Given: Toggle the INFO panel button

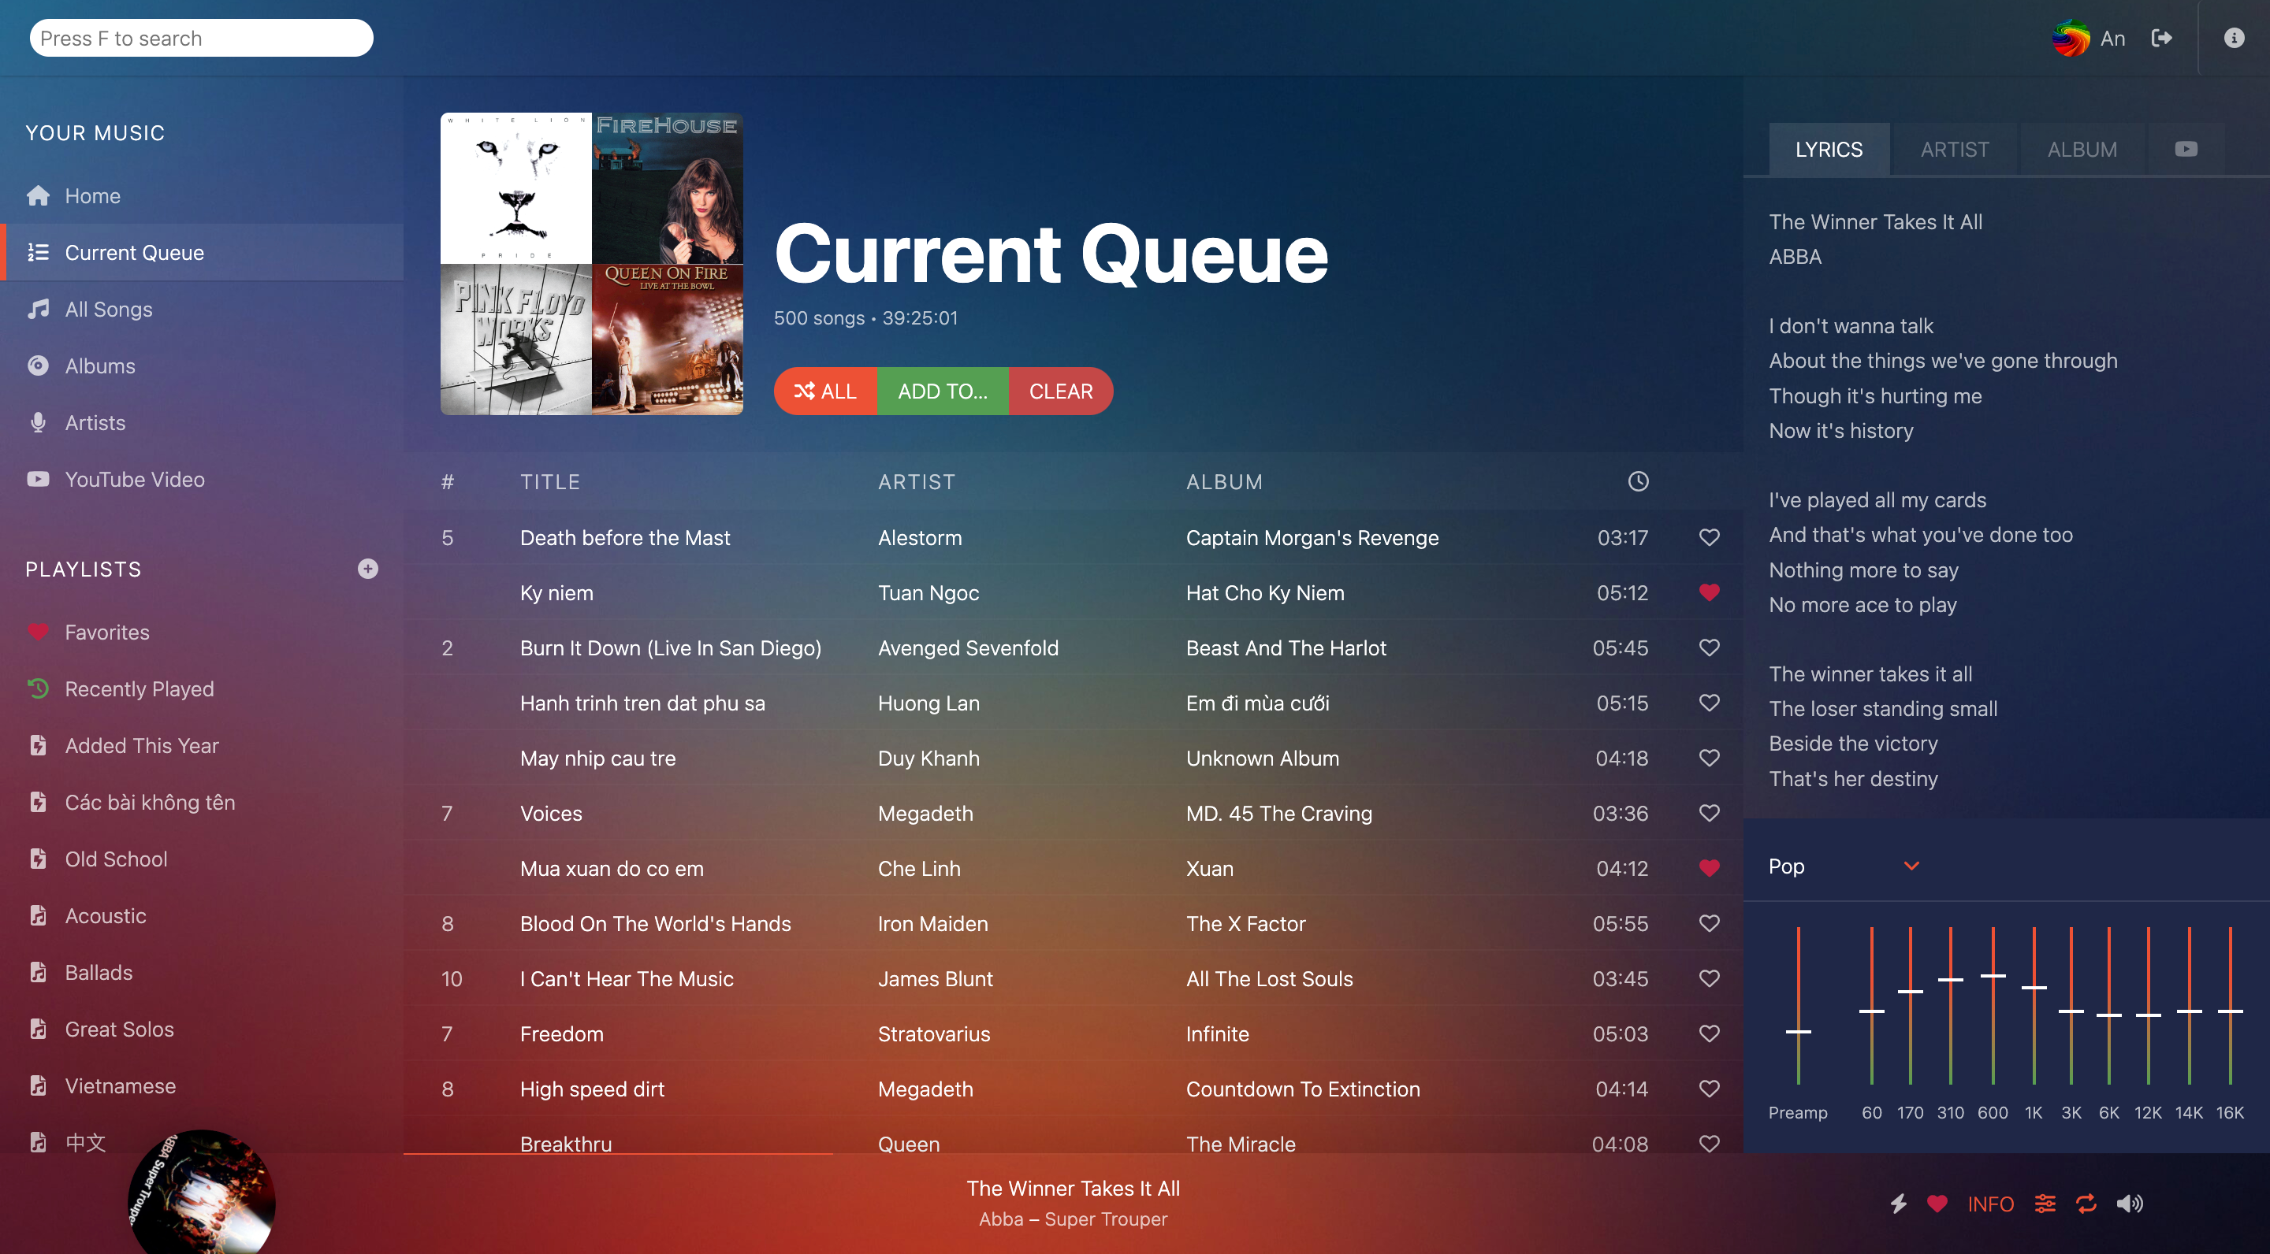Looking at the screenshot, I should (x=1989, y=1204).
